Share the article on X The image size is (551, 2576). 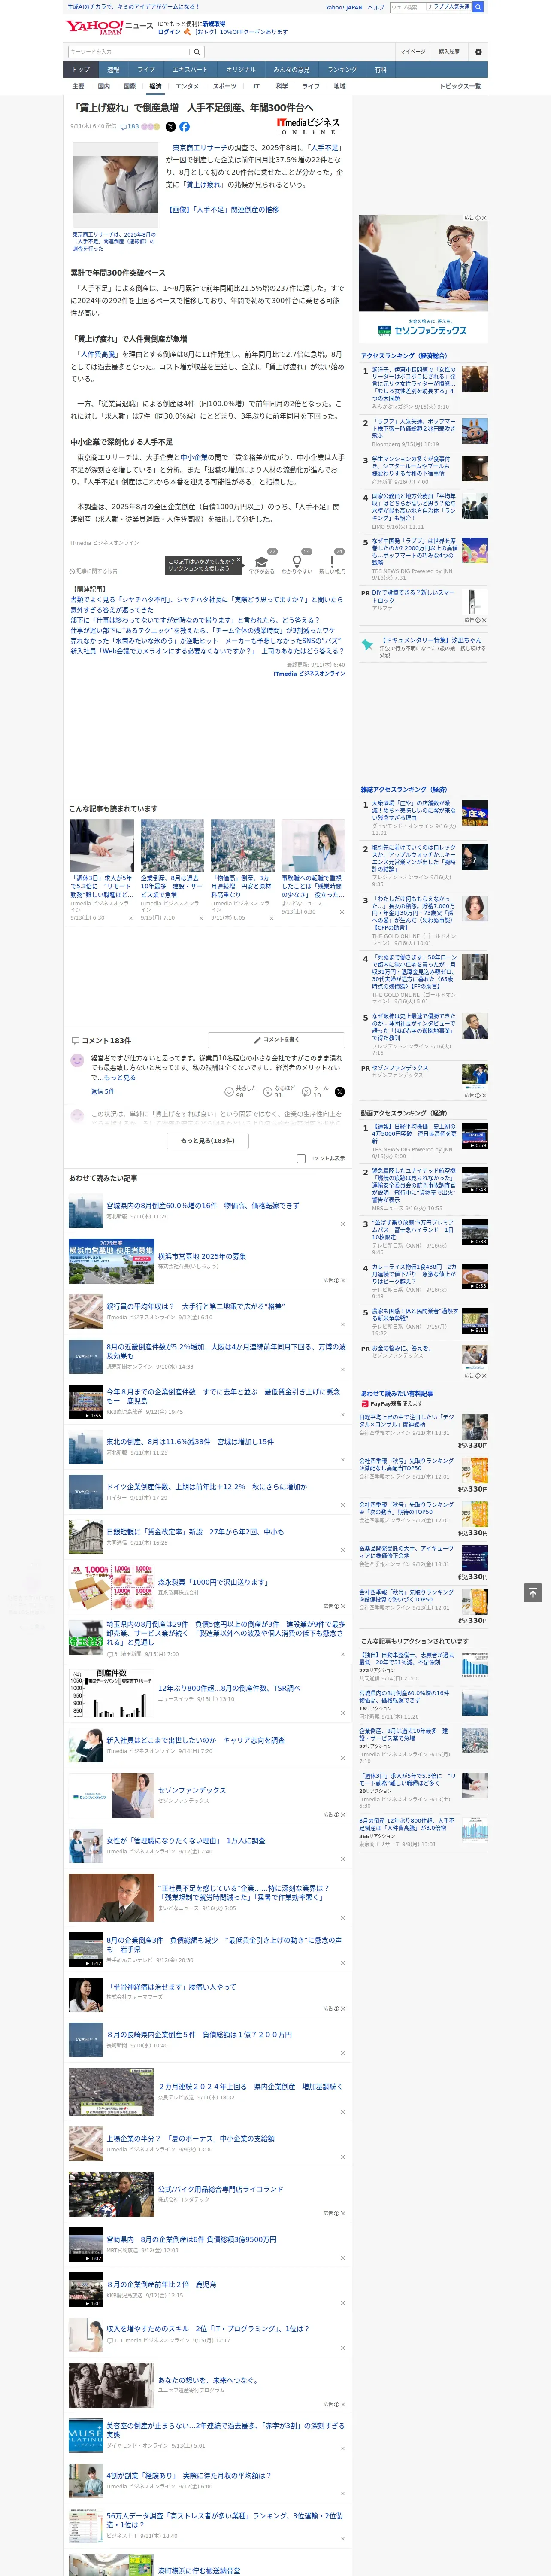(170, 127)
